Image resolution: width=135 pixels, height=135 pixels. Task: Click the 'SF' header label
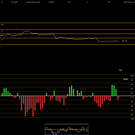pos(109,2)
